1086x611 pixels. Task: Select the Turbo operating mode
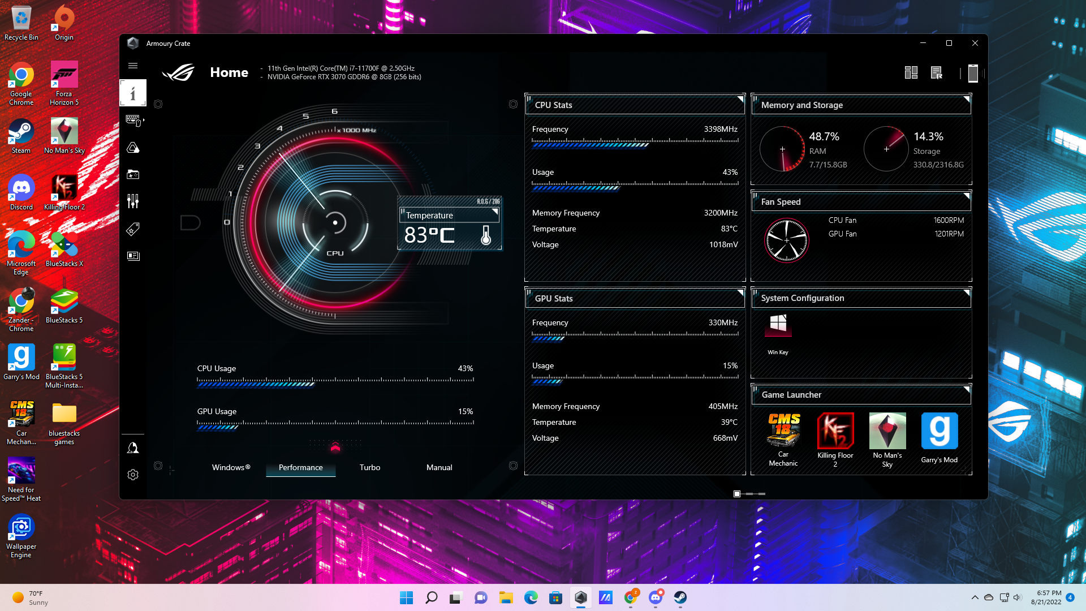click(x=369, y=467)
